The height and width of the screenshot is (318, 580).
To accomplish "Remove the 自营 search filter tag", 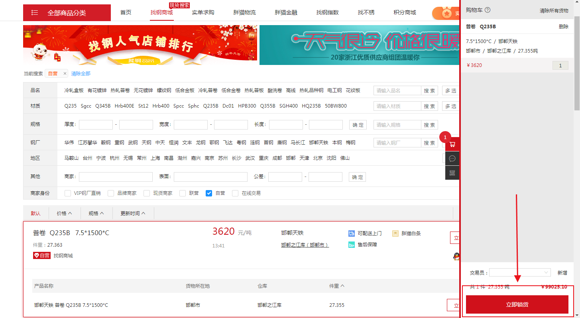I will point(65,74).
